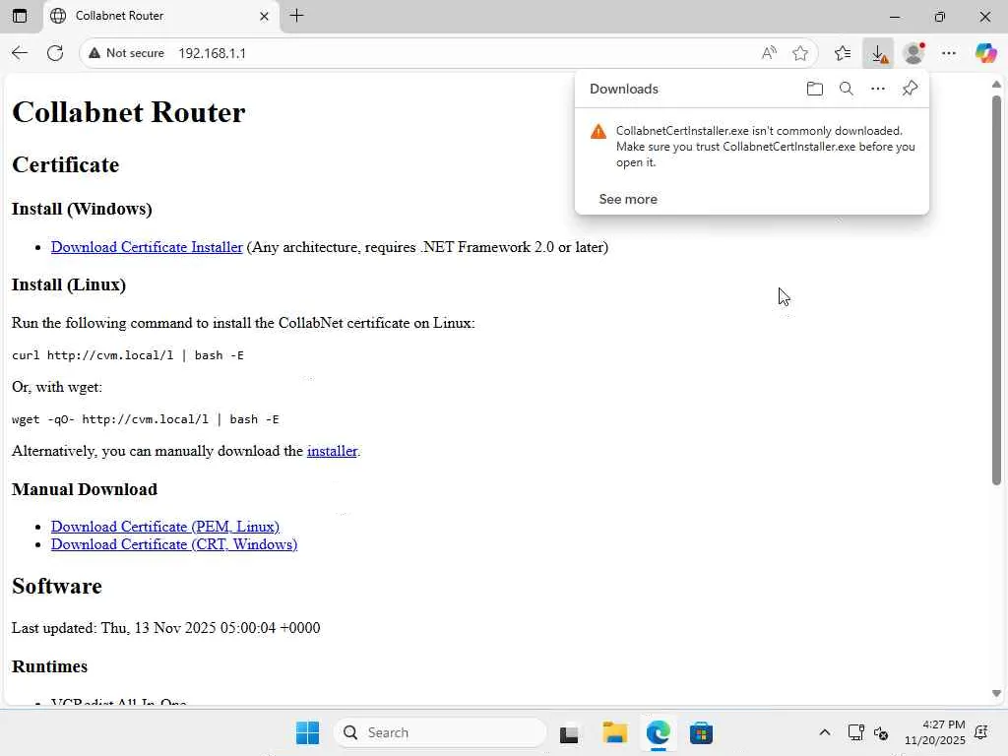
Task: Open the network status tray icon
Action: (855, 732)
